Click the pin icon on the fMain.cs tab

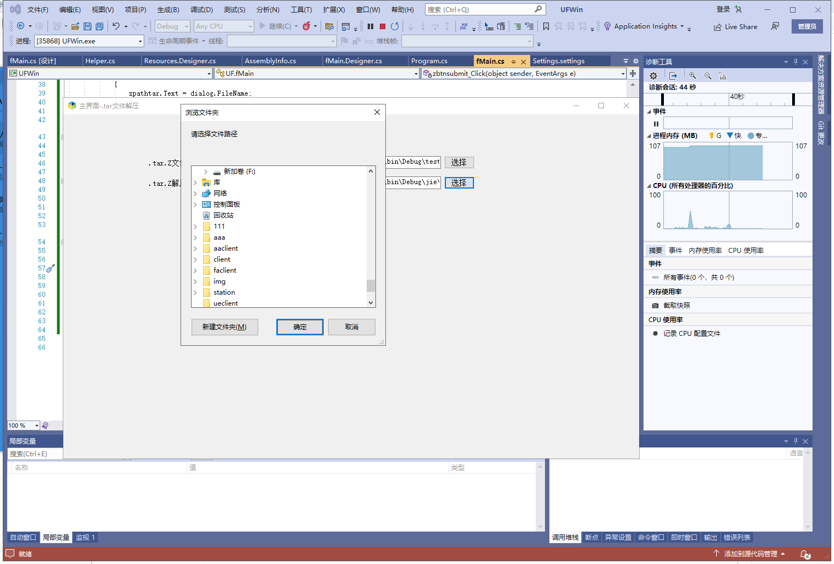[x=513, y=62]
